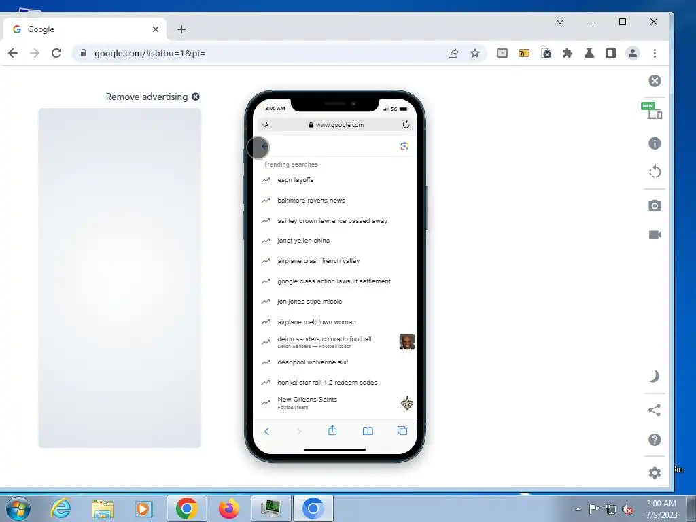Image resolution: width=696 pixels, height=522 pixels.
Task: Select ashley brown lawrence passed away
Action: pos(334,221)
